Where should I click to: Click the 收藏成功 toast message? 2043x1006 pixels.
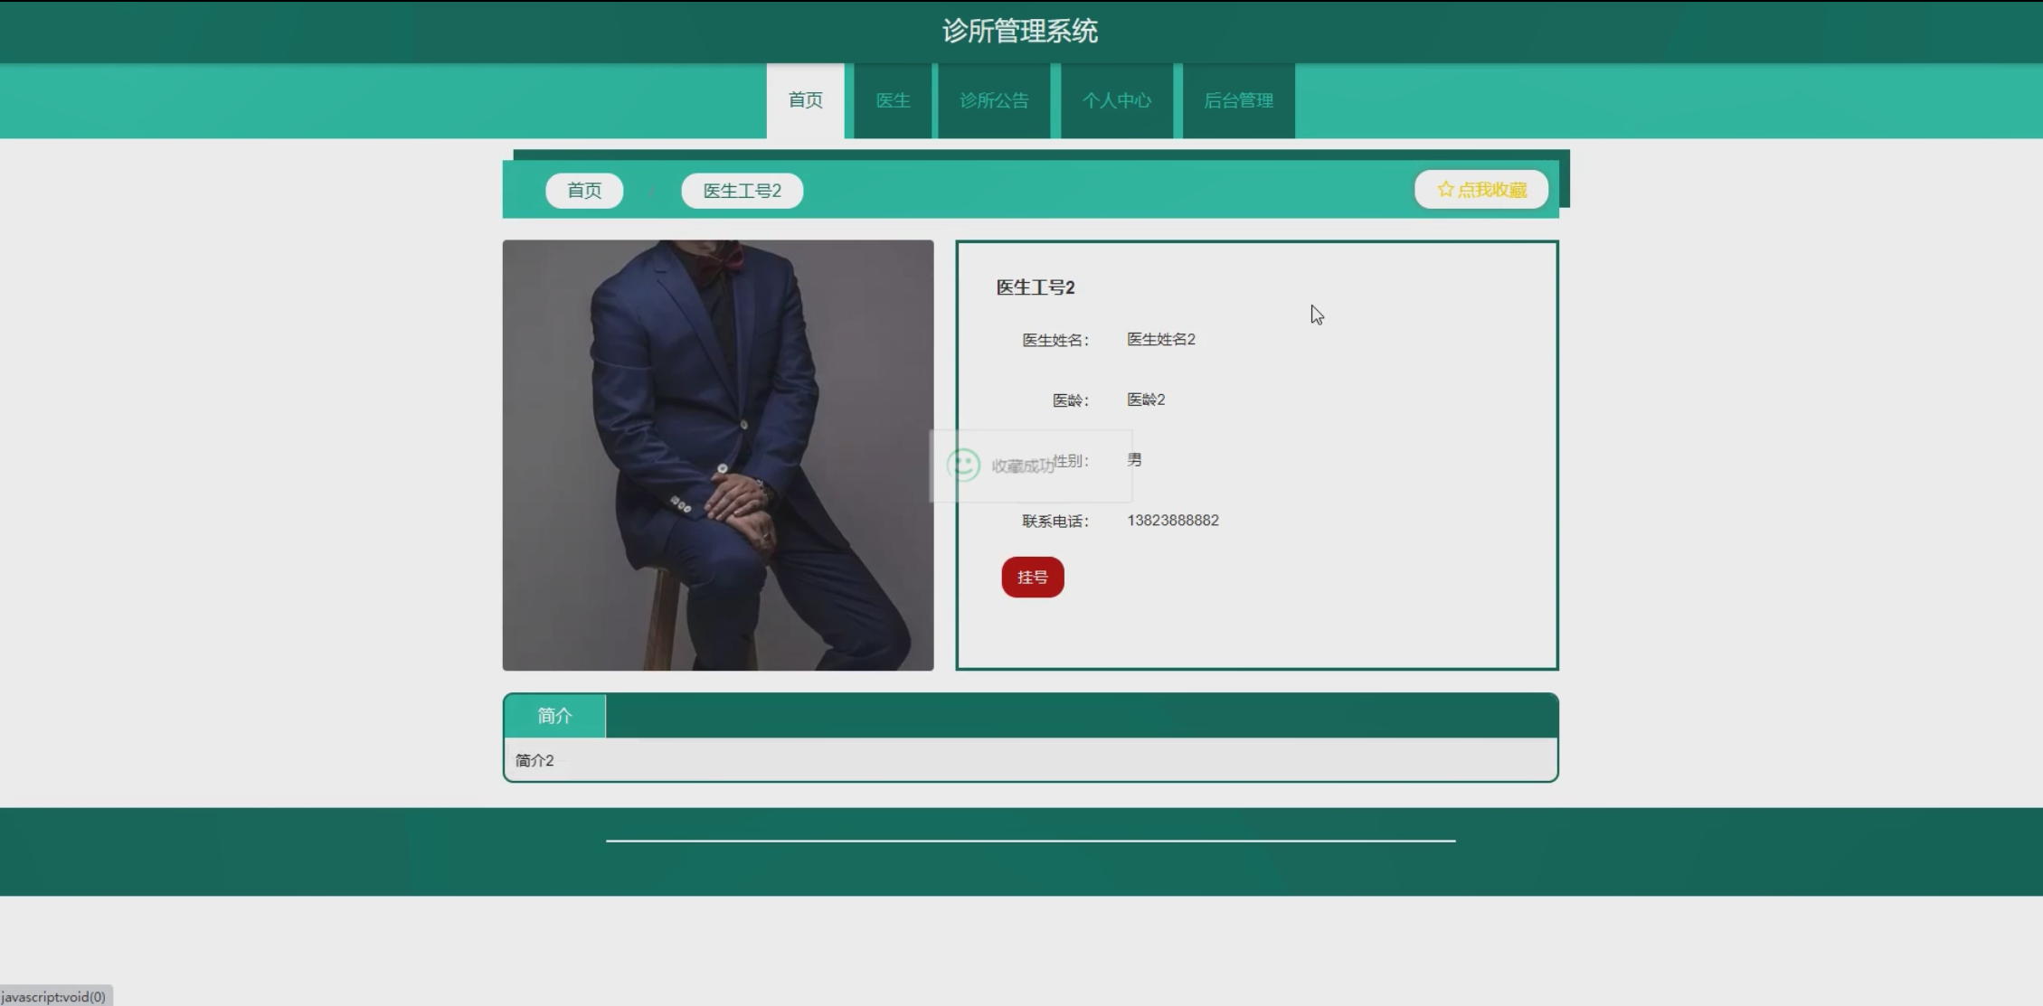(x=1022, y=466)
